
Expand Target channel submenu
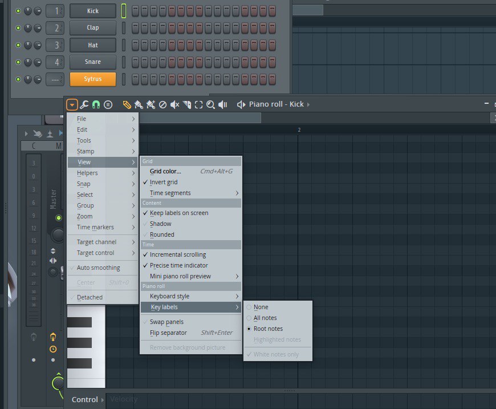103,242
